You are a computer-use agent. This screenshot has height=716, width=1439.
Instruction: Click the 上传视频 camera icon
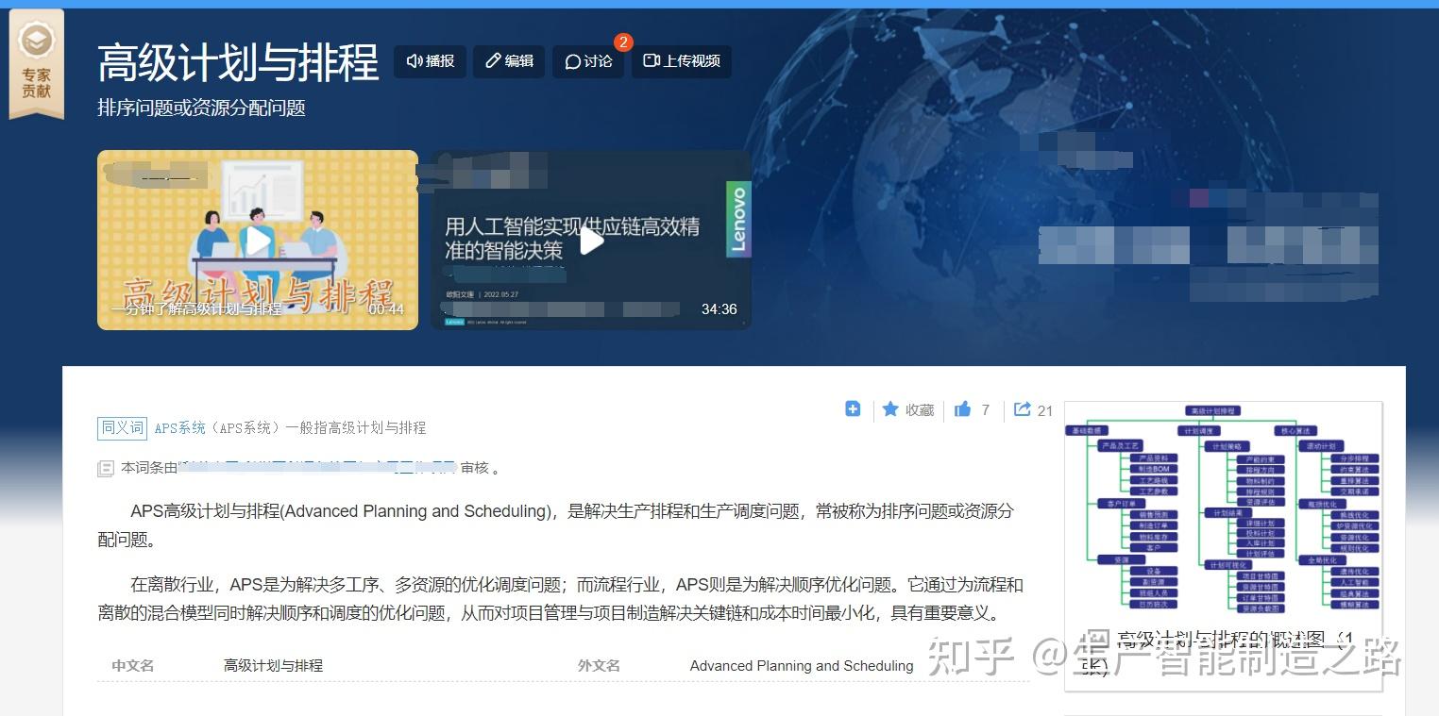650,61
